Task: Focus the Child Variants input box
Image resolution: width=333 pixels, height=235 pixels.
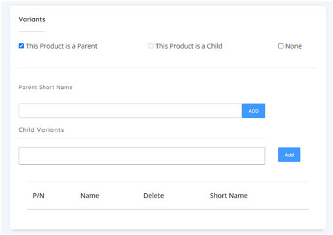Action: tap(142, 156)
